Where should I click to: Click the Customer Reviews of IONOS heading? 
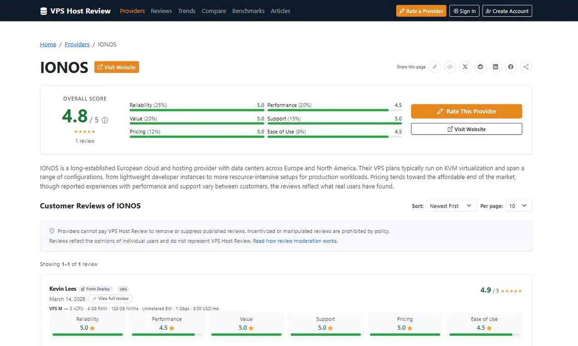(x=90, y=206)
